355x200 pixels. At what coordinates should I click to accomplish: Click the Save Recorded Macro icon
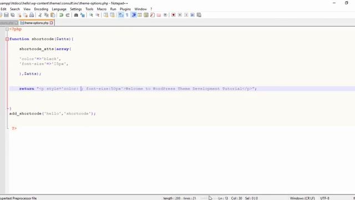[199, 15]
